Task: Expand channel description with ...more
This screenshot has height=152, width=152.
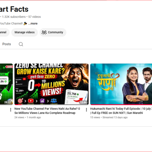Action: (33, 24)
